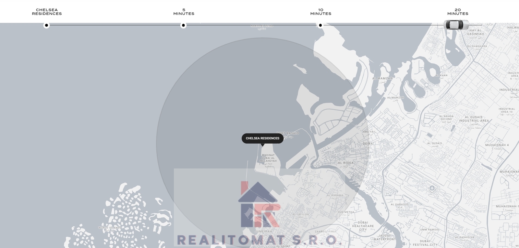The image size is (519, 248).
Task: Click the Realitomat house logo watermark
Action: click(x=259, y=204)
